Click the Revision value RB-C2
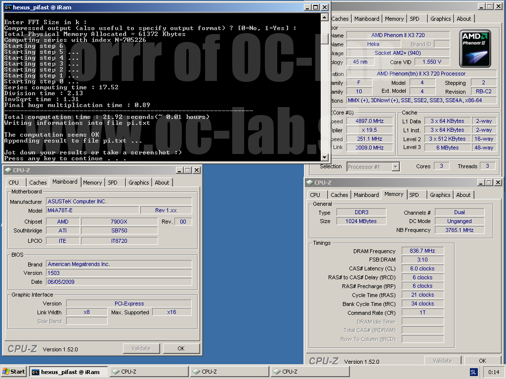The width and height of the screenshot is (506, 379). point(483,91)
